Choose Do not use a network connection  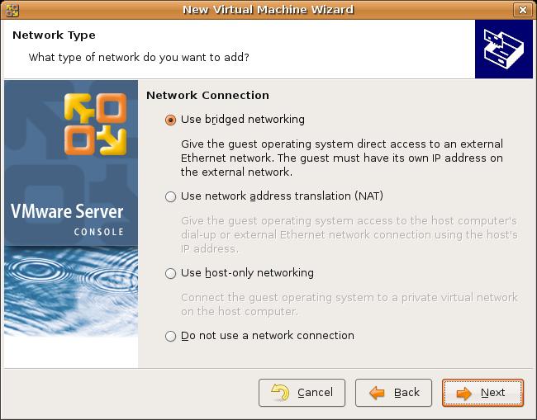pyautogui.click(x=170, y=336)
